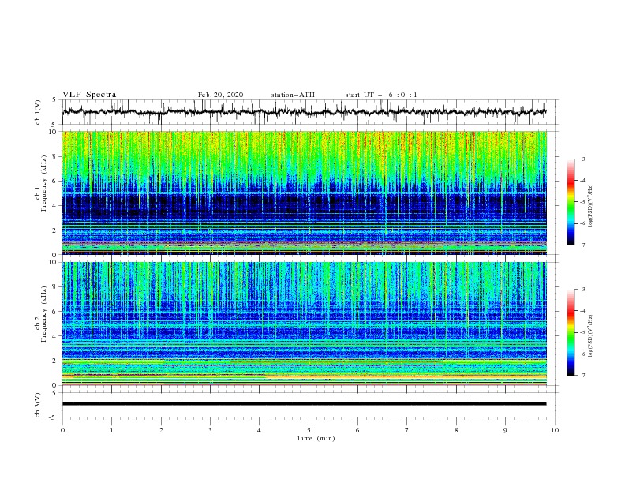Click the color bar beside ch.2 spectrogram
This screenshot has height=483, width=625.
pyautogui.click(x=571, y=332)
